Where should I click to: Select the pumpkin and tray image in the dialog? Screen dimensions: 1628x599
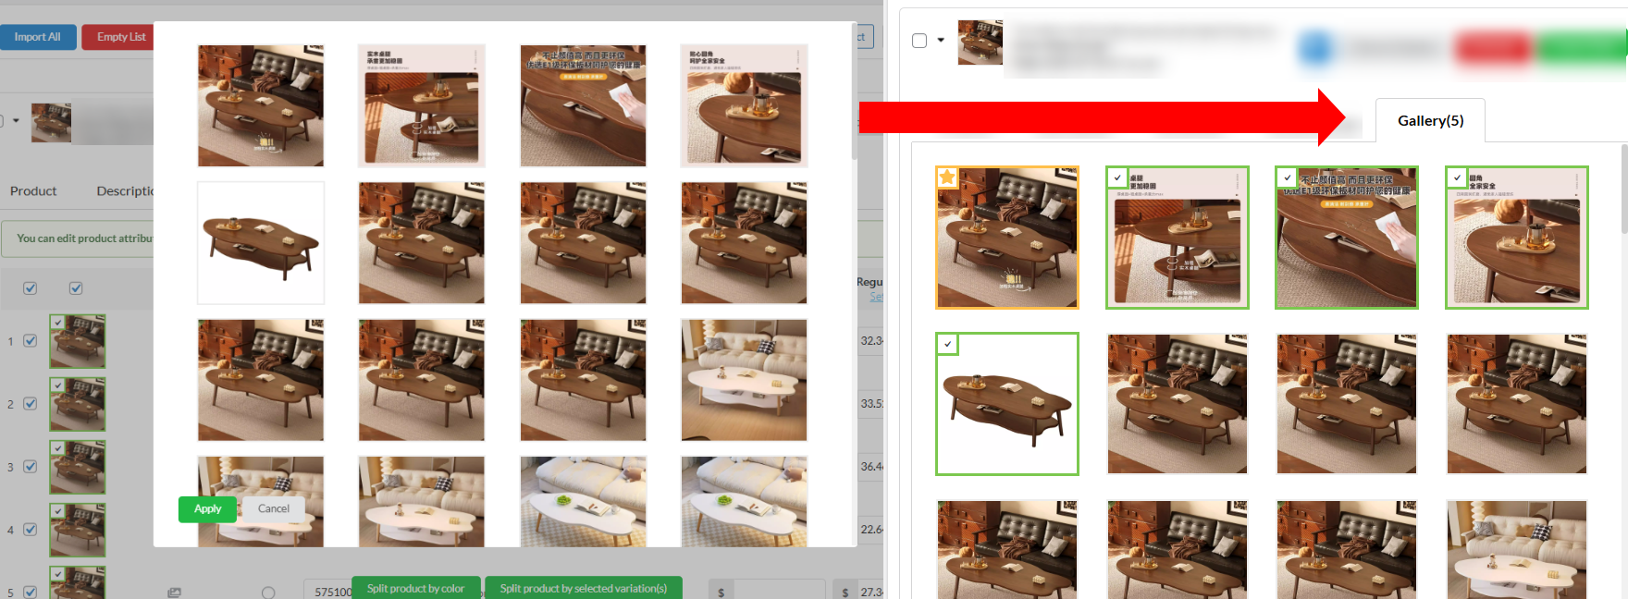point(744,105)
